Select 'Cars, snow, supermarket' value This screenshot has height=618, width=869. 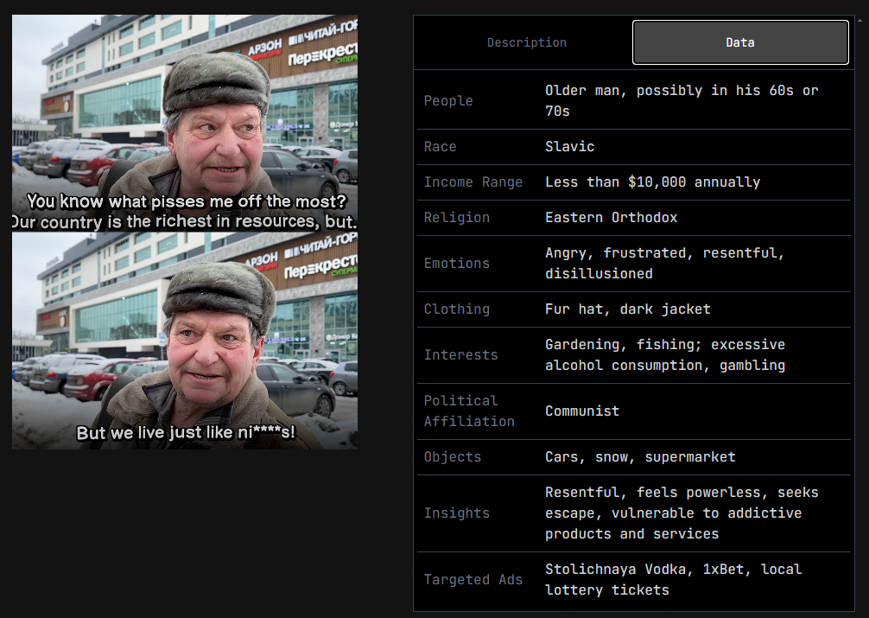coord(640,457)
